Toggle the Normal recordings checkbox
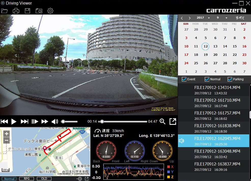251x181 pixels. tap(207, 79)
